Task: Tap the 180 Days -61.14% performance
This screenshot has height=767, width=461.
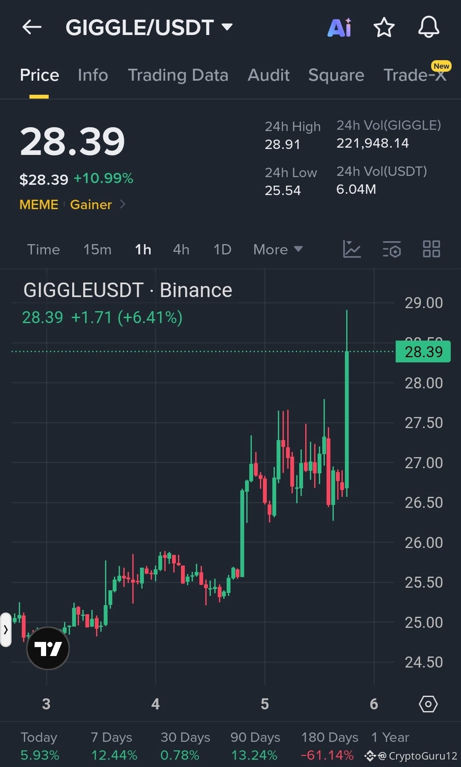Action: click(x=330, y=746)
